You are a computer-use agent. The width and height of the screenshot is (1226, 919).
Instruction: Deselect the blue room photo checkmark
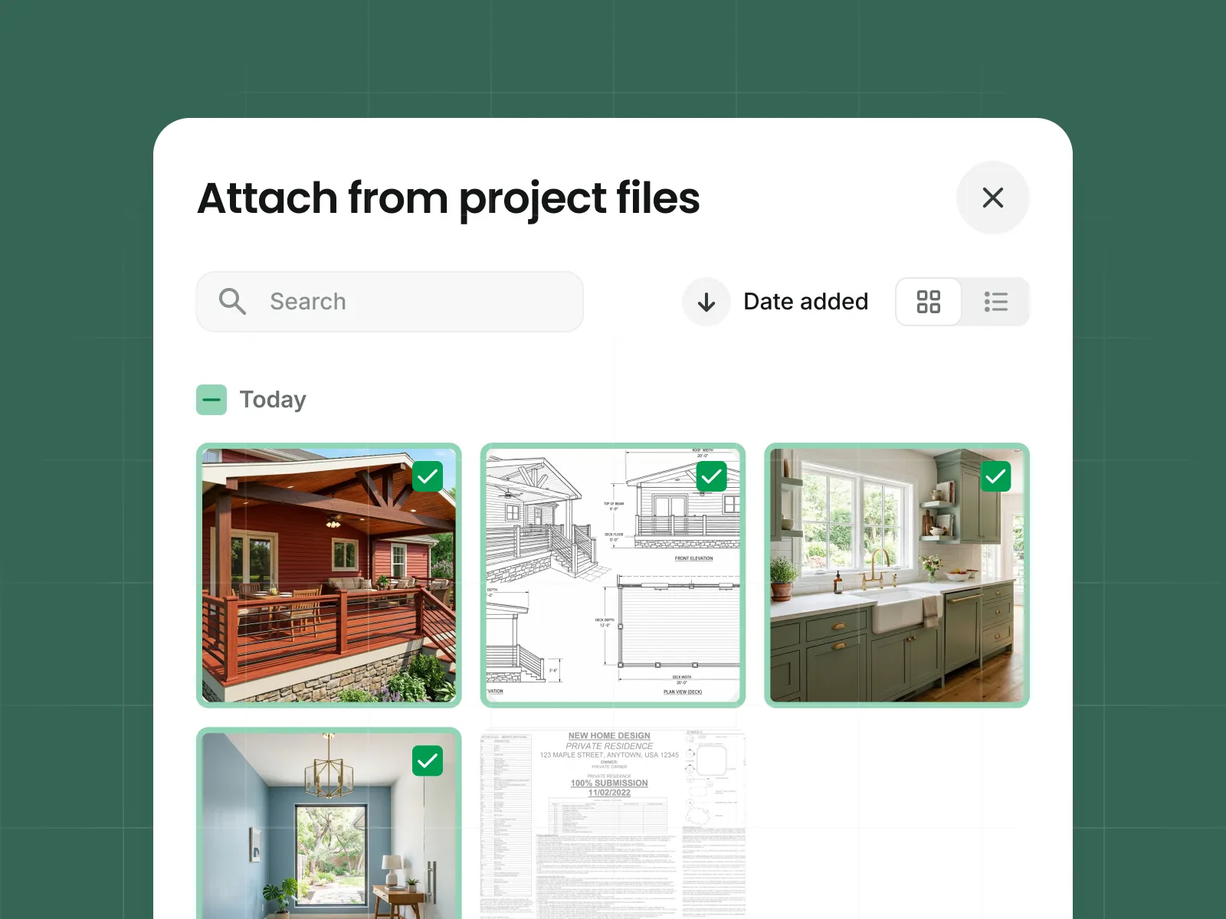(x=428, y=761)
